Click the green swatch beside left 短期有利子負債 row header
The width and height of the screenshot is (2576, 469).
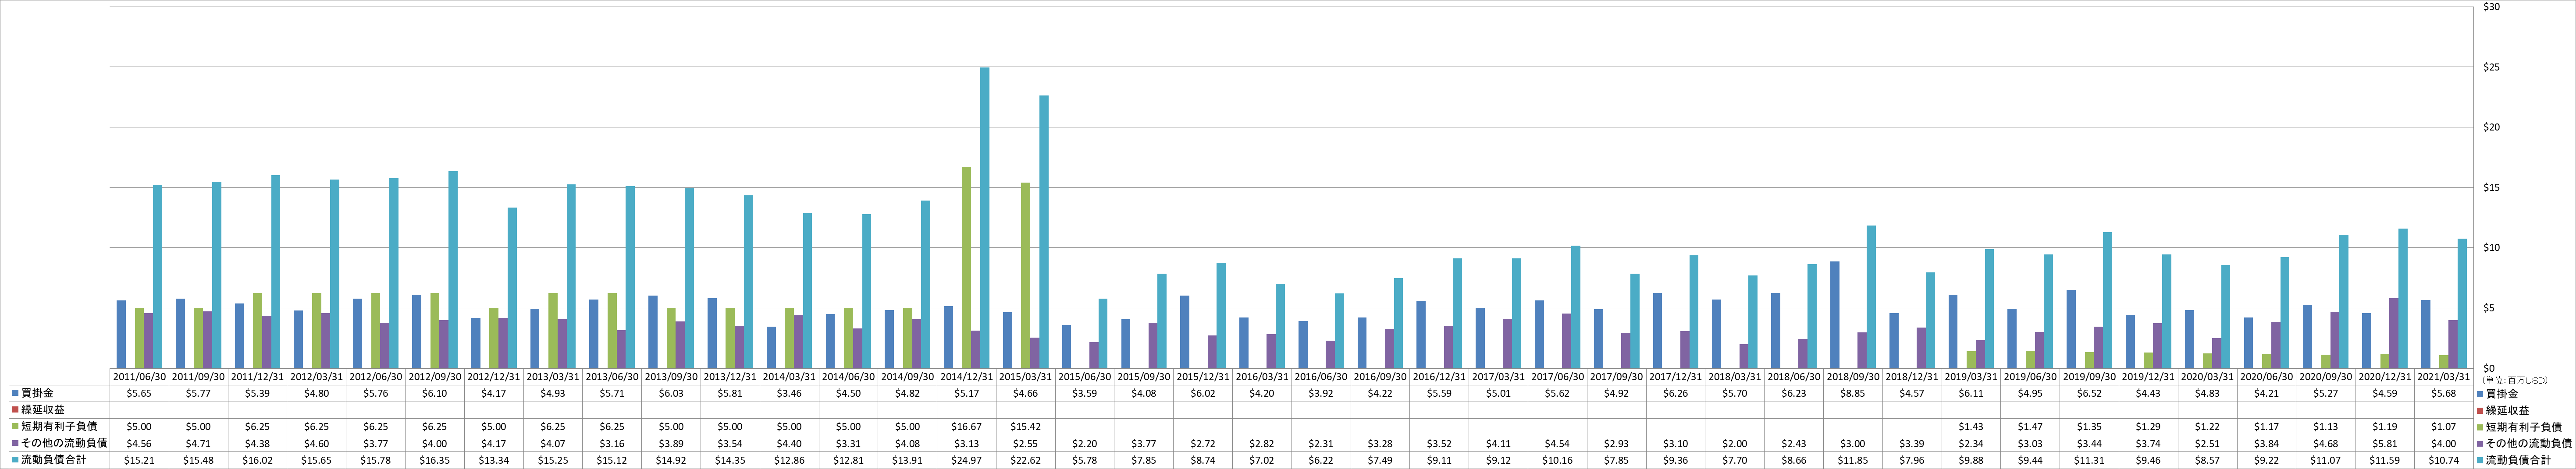(x=15, y=426)
